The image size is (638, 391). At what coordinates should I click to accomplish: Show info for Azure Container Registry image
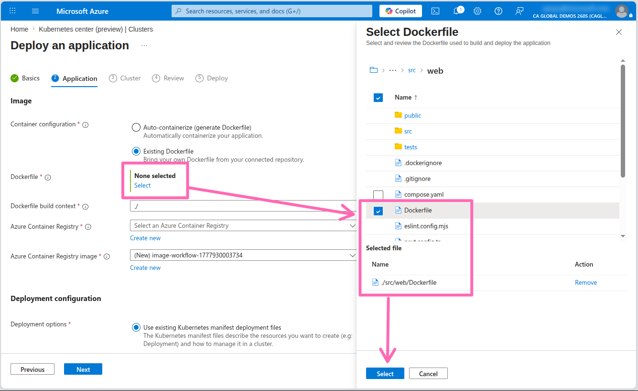coord(107,257)
